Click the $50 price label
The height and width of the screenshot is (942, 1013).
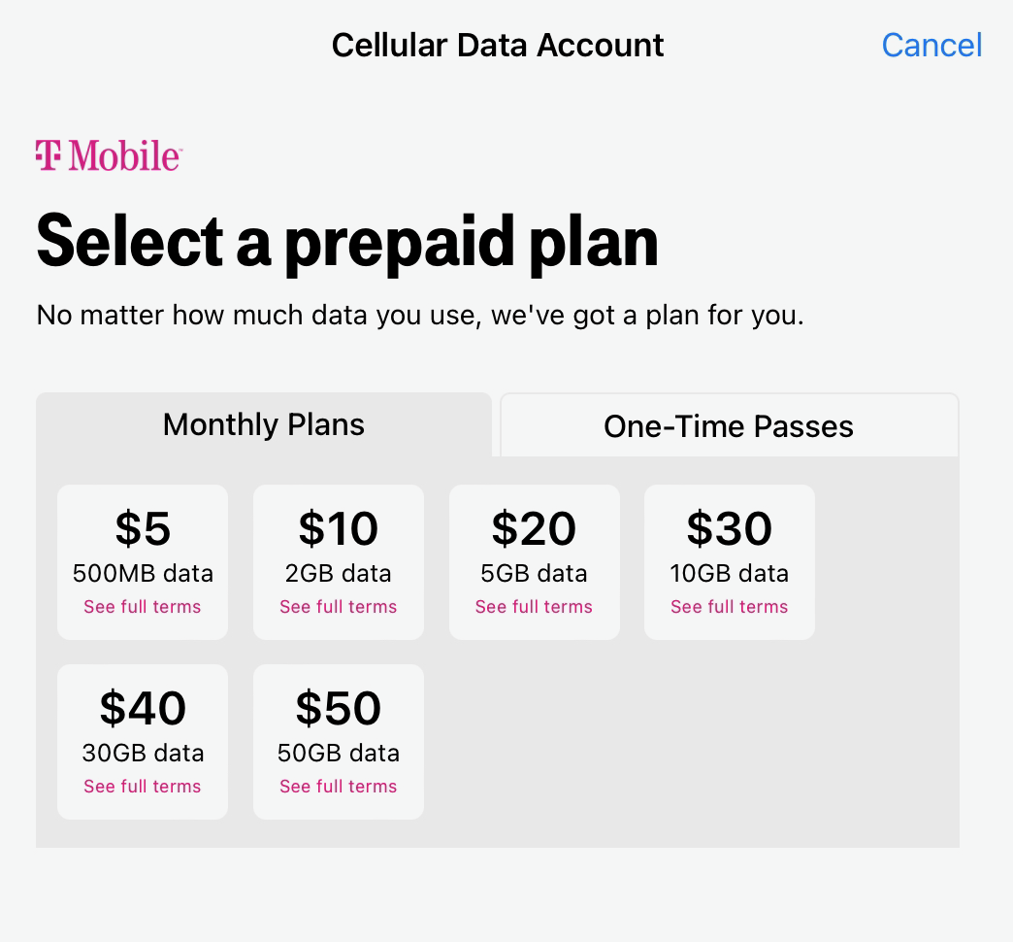[x=339, y=709]
